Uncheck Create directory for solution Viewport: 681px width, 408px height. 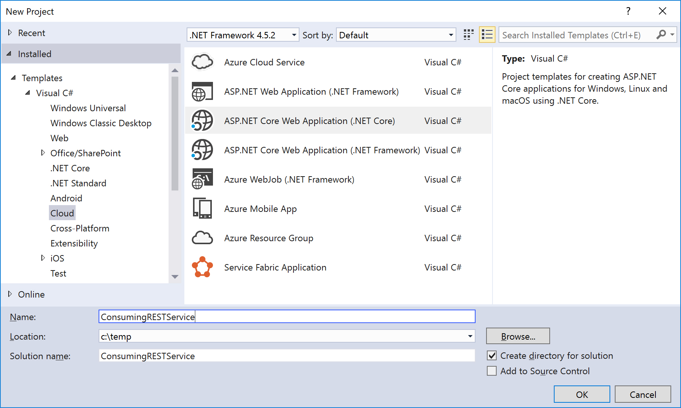[x=492, y=355]
